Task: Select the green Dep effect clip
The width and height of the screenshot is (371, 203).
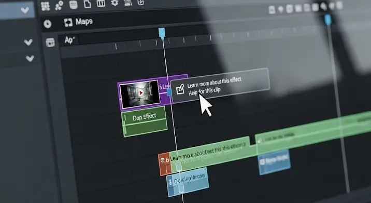Action: [145, 121]
